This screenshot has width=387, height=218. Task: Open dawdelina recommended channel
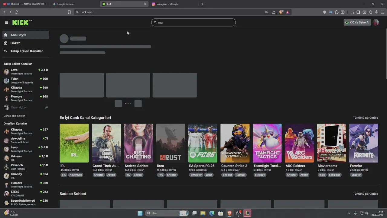pos(26,140)
